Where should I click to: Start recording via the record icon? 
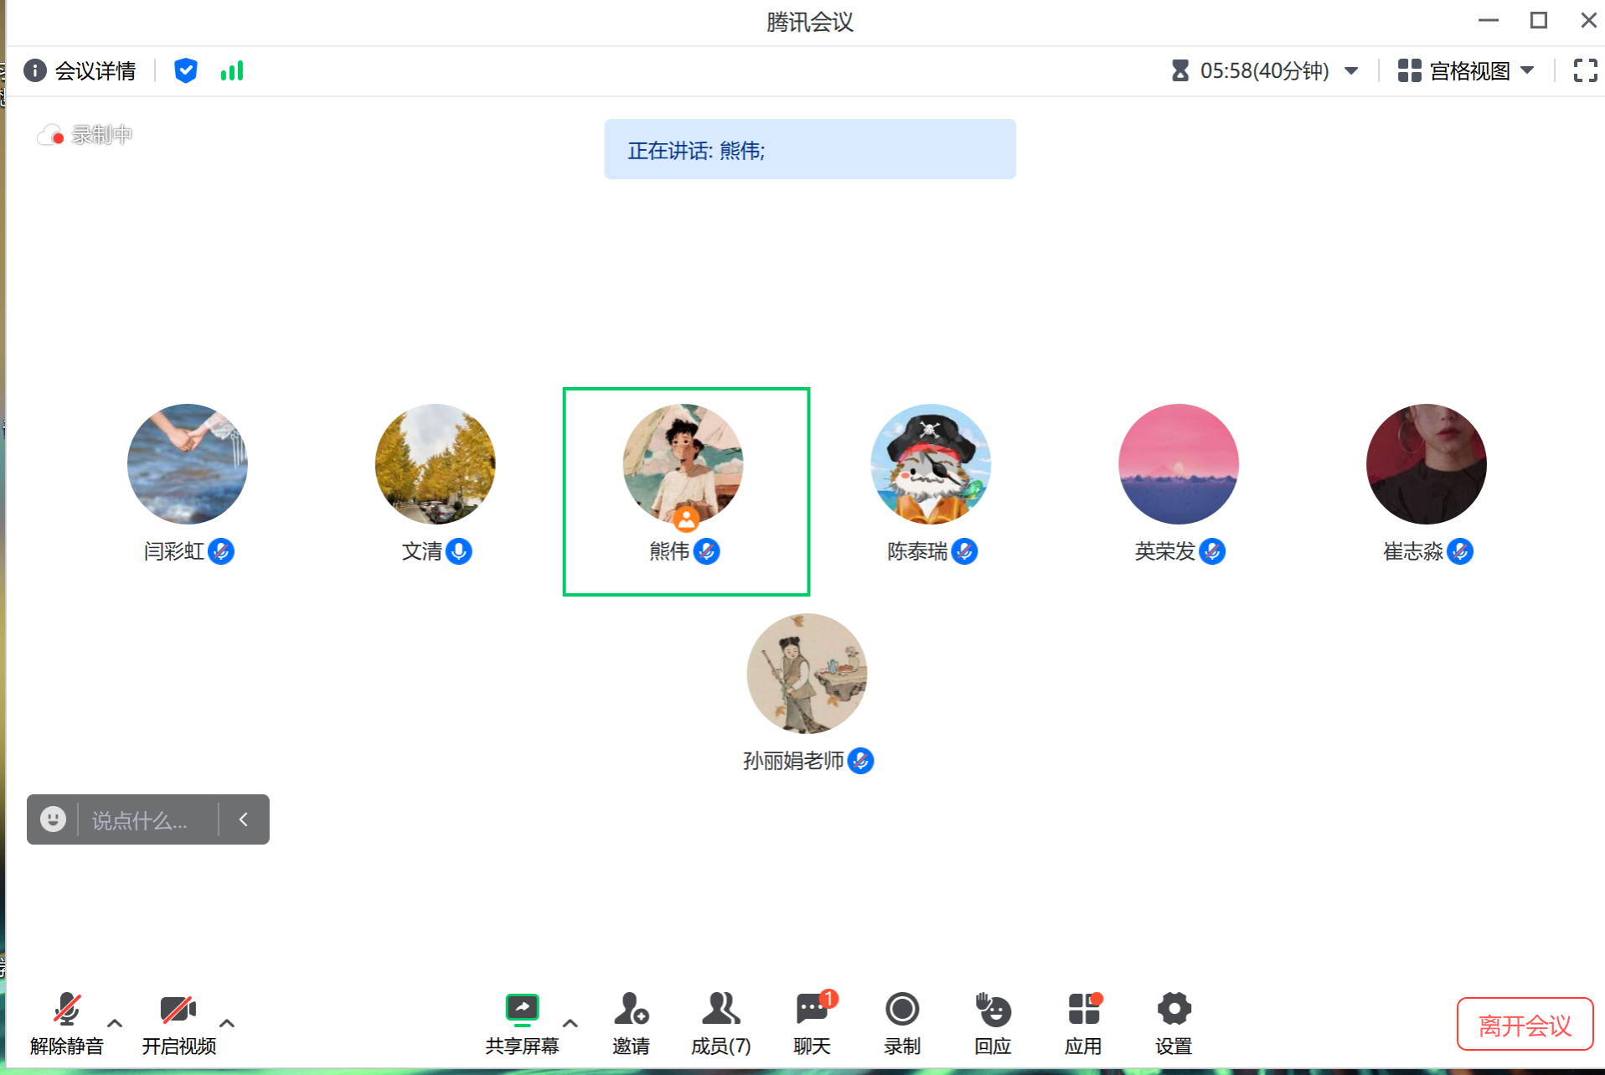[x=902, y=1023]
